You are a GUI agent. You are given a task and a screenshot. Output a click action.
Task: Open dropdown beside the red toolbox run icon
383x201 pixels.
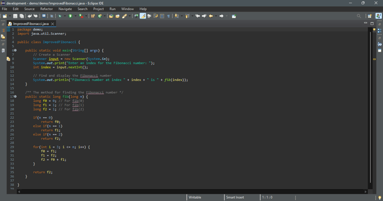pos(86,16)
